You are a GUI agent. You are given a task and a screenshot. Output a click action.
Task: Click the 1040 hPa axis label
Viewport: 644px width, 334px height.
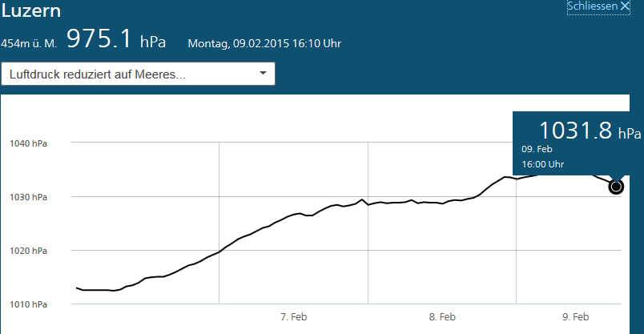pyautogui.click(x=28, y=144)
